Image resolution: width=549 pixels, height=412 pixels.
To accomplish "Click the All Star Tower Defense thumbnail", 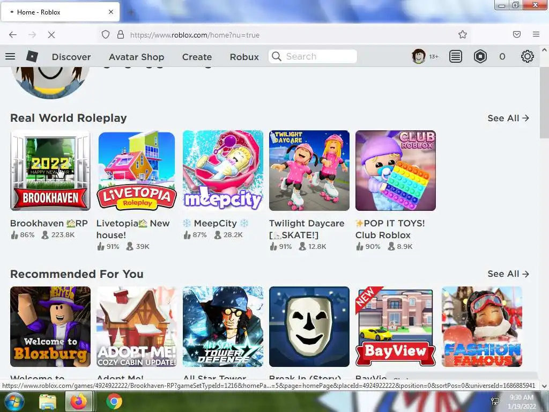I will [223, 327].
